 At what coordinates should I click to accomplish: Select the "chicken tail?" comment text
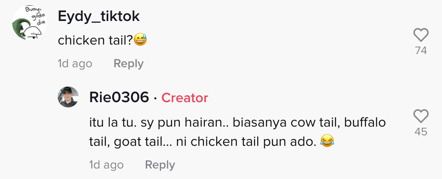(x=95, y=41)
